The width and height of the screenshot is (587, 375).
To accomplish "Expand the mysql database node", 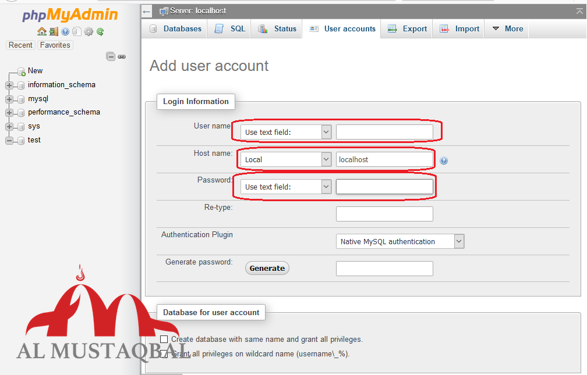I will click(x=9, y=98).
